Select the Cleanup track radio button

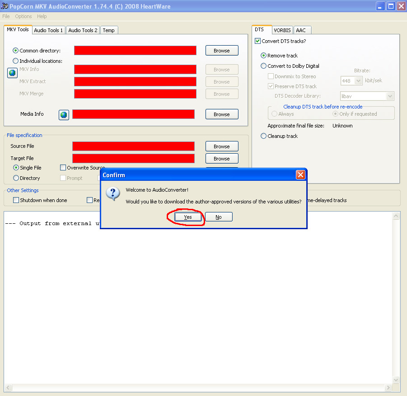264,136
